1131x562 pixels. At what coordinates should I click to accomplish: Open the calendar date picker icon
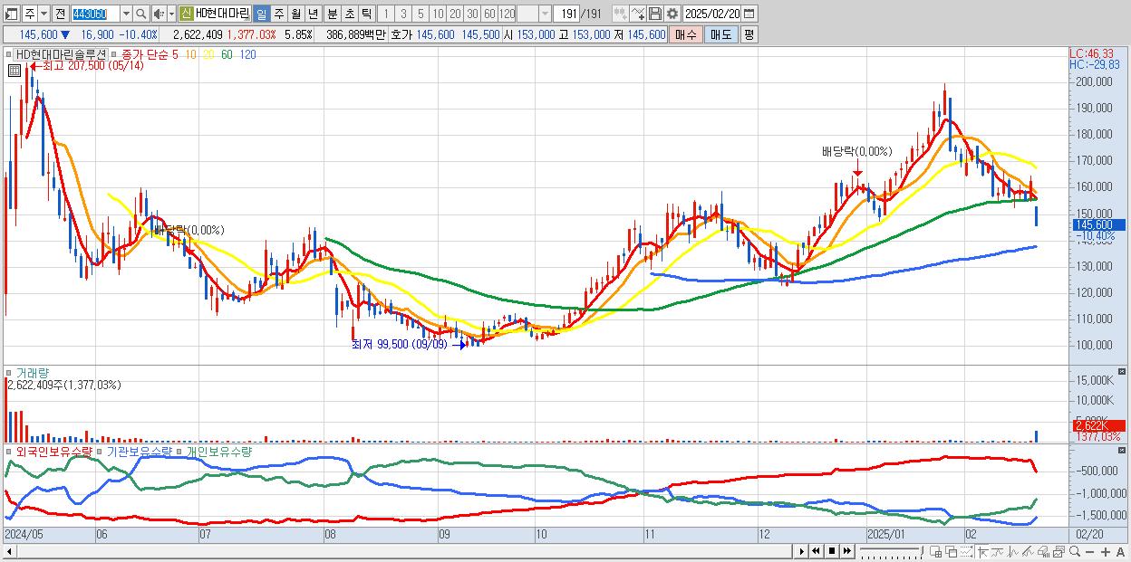coord(749,14)
